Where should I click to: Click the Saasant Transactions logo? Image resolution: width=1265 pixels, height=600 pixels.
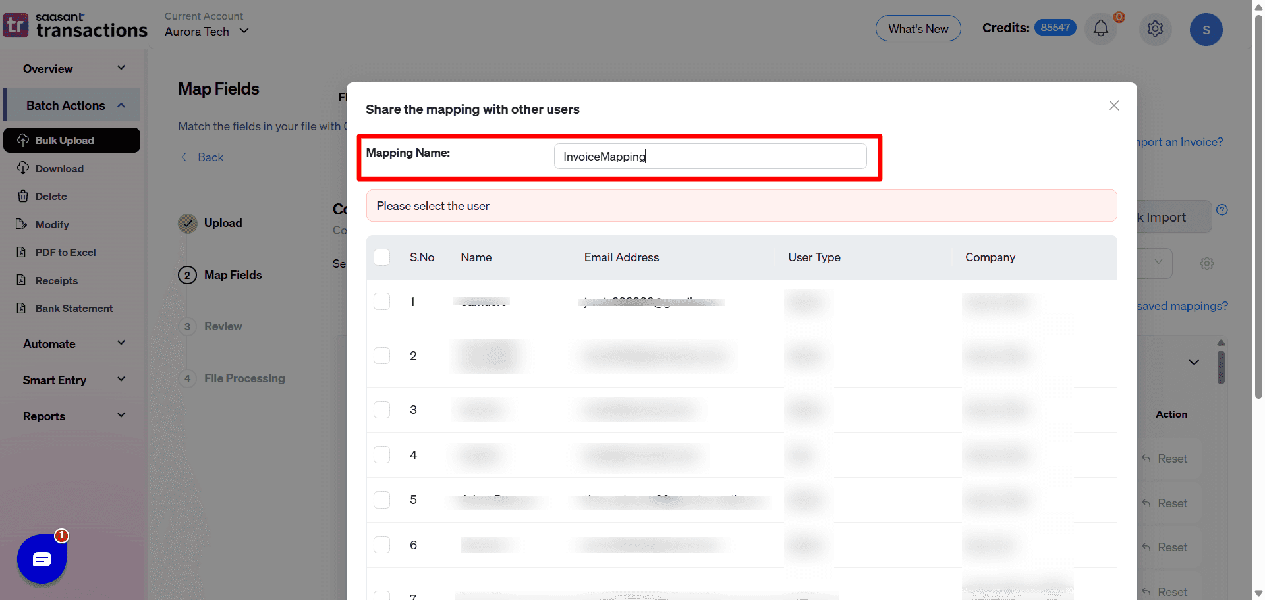[x=75, y=26]
